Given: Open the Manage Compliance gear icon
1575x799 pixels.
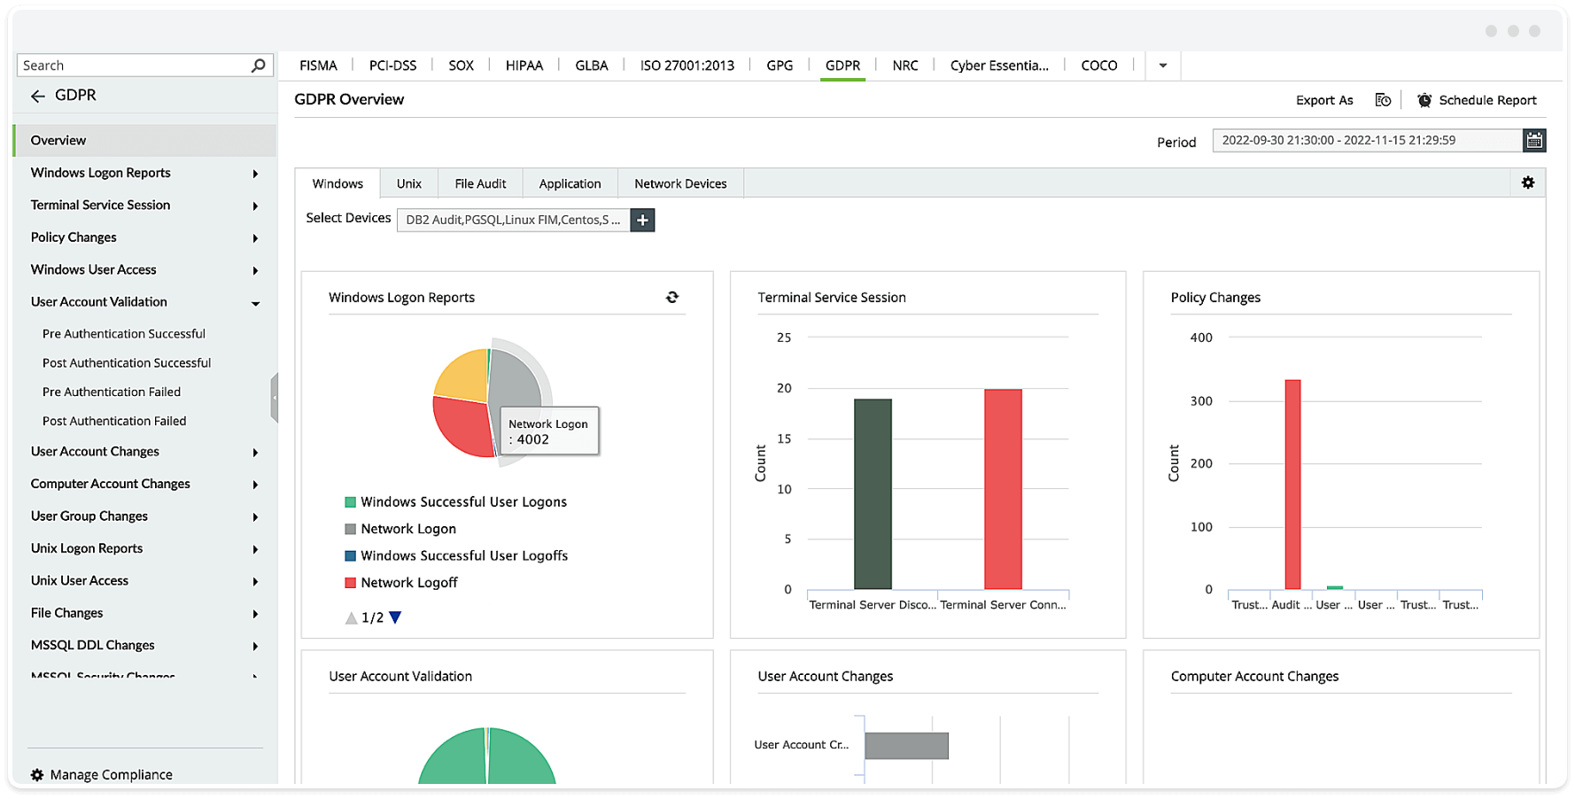Looking at the screenshot, I should (37, 775).
